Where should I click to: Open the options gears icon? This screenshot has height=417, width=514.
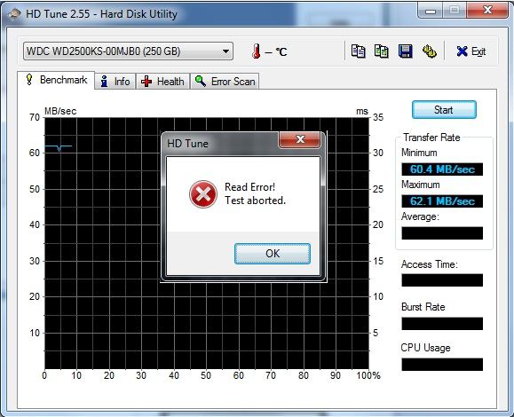[x=429, y=51]
